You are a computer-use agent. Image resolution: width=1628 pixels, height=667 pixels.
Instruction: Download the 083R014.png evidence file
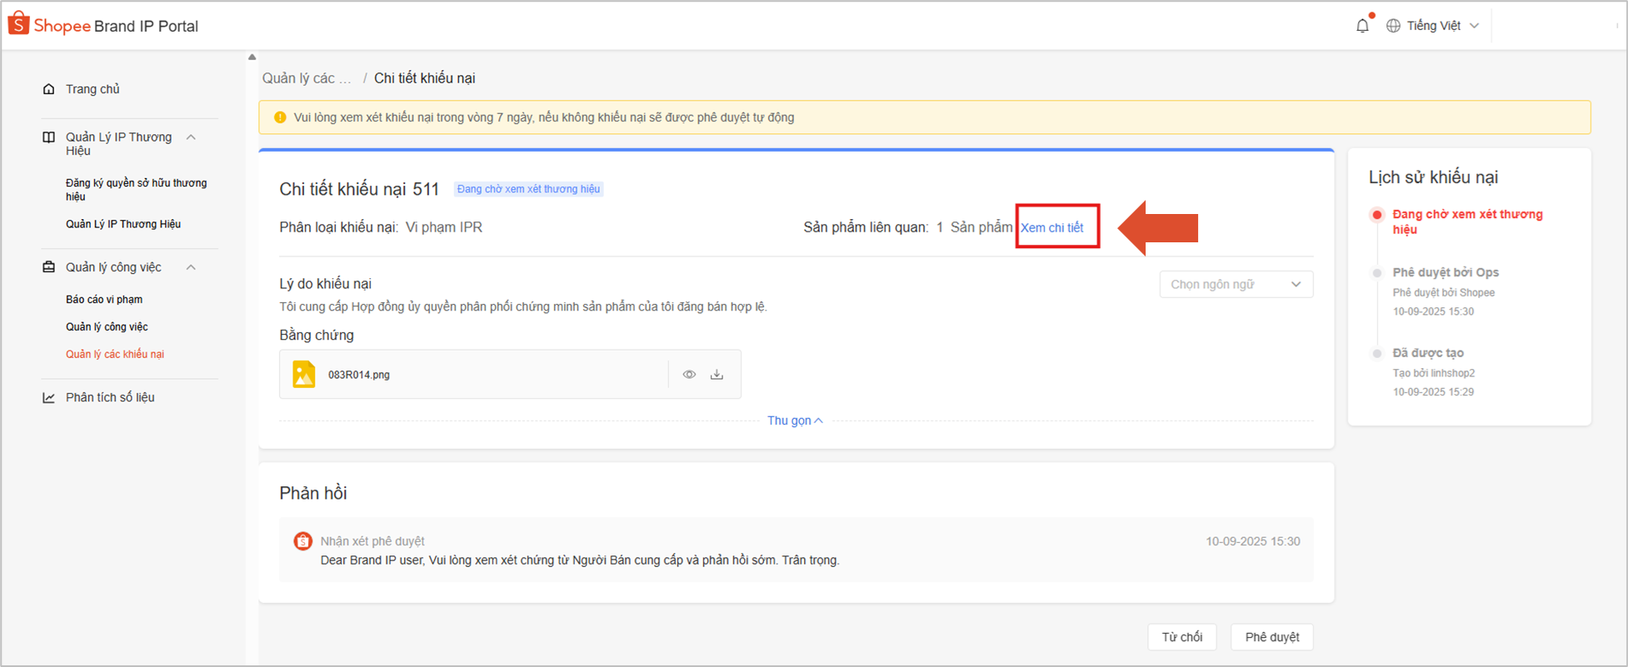[717, 375]
